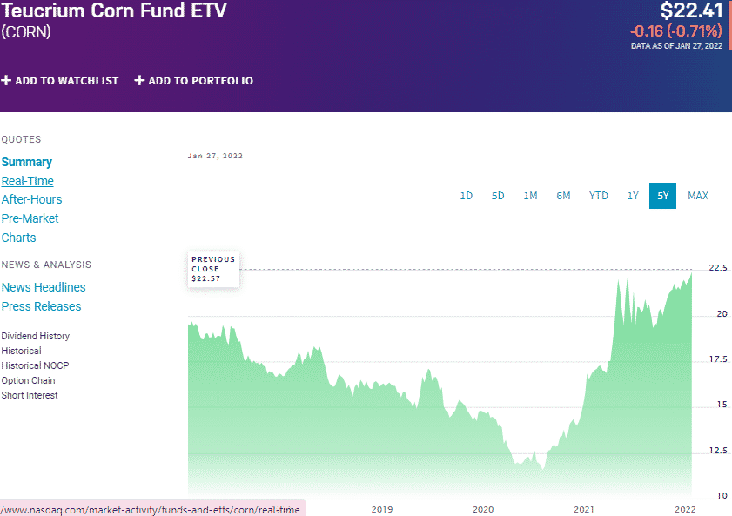View Short Interest data
The height and width of the screenshot is (516, 732).
tap(30, 395)
